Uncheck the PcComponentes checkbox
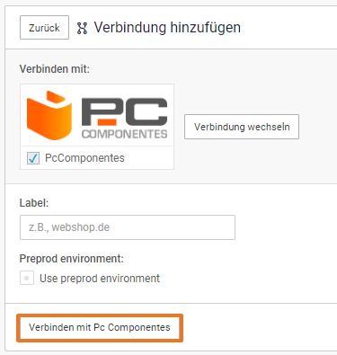337x355 pixels. [x=33, y=158]
